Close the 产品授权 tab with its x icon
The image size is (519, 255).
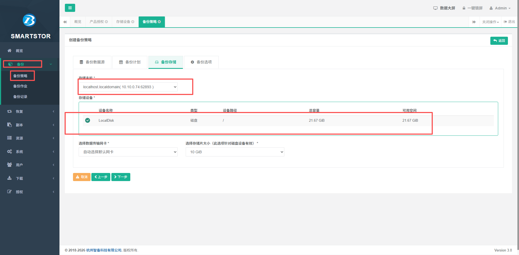click(107, 22)
